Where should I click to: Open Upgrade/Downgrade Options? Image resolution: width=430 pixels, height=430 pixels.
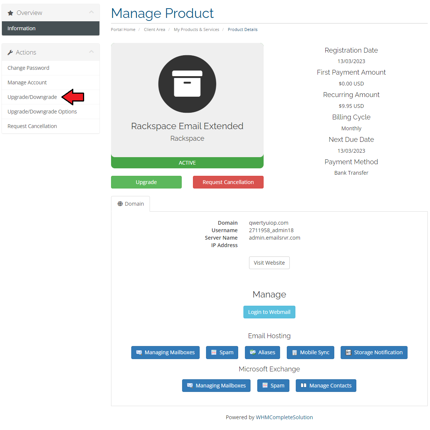click(50, 112)
